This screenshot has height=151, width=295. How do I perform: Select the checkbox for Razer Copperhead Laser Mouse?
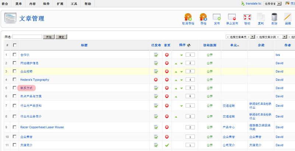[15, 127]
